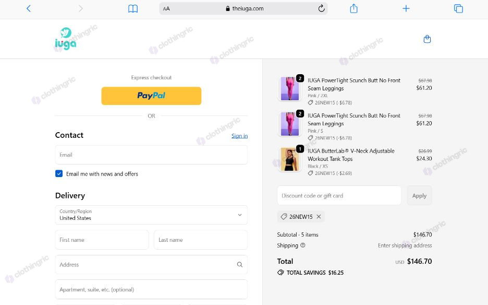
Task: Show all open tabs icon
Action: coord(458,8)
